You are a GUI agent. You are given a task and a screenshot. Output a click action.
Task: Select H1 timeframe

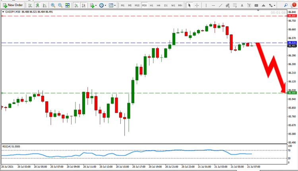(x=151, y=5)
